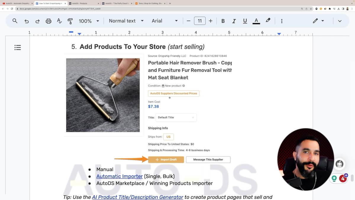The image size is (355, 200).
Task: Open the highlight color tool
Action: 268,21
